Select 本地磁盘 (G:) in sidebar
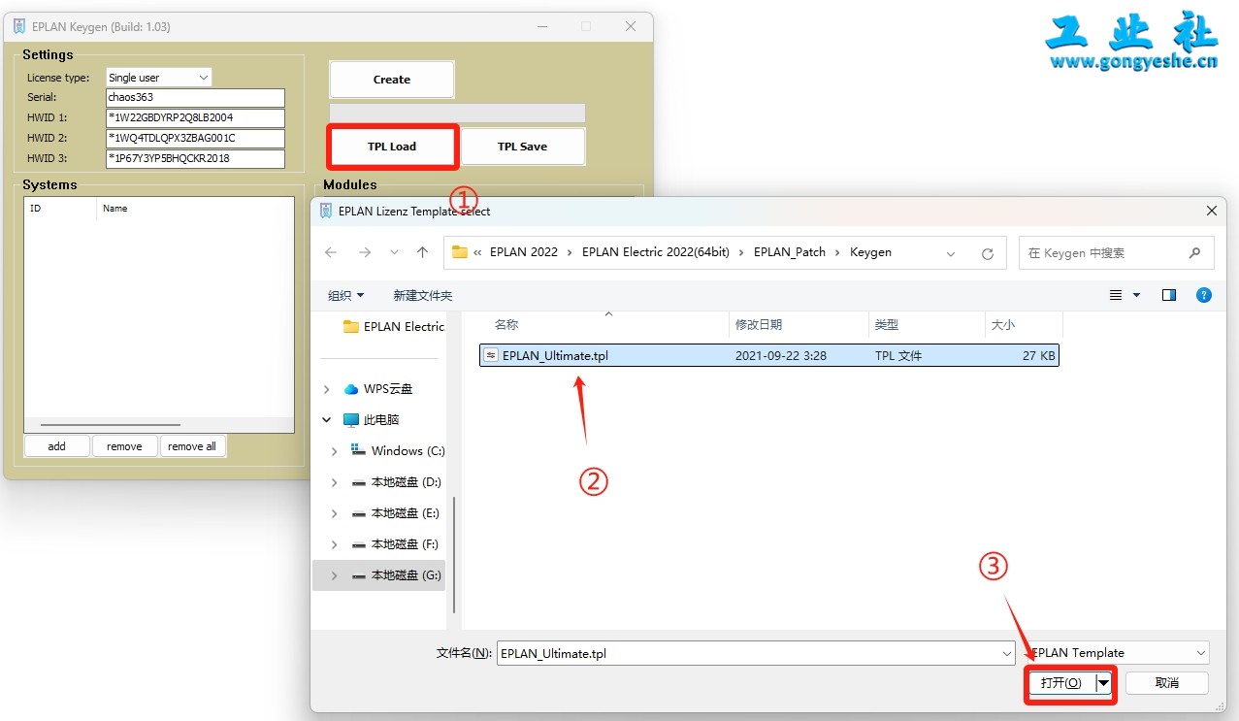 click(x=396, y=575)
